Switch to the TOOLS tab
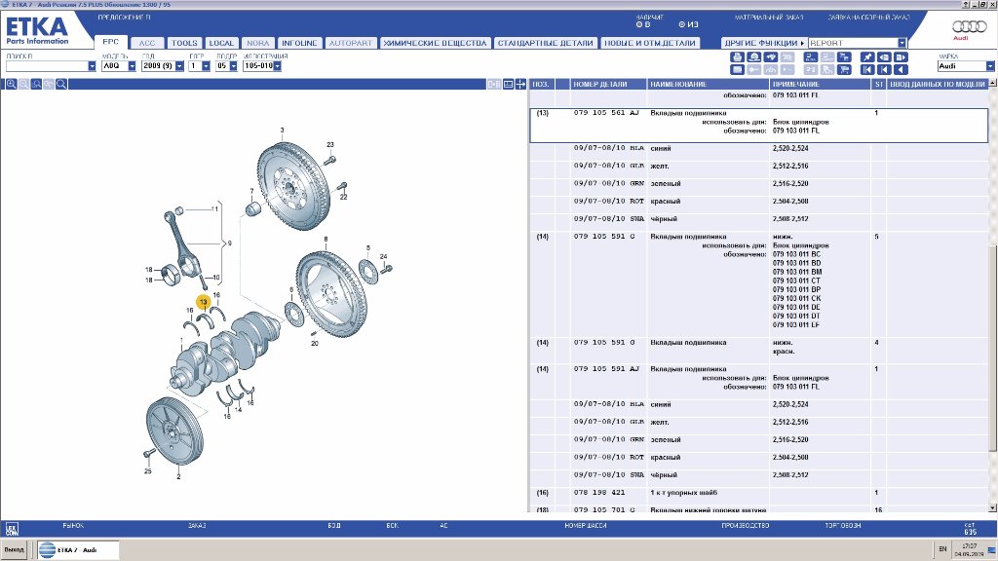The height and width of the screenshot is (561, 998). coord(183,43)
